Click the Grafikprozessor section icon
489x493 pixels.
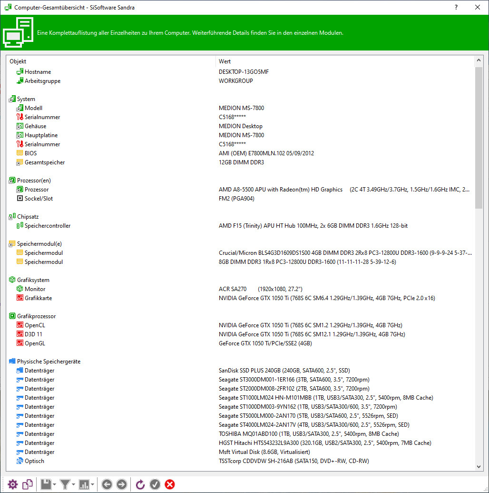click(12, 316)
